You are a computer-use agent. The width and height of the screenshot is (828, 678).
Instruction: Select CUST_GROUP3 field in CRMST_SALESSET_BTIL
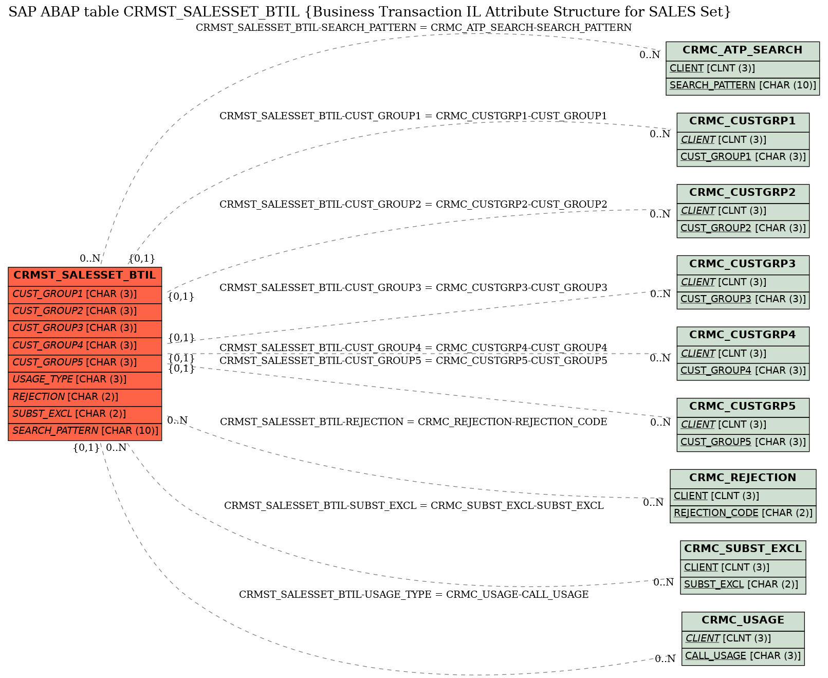[85, 328]
